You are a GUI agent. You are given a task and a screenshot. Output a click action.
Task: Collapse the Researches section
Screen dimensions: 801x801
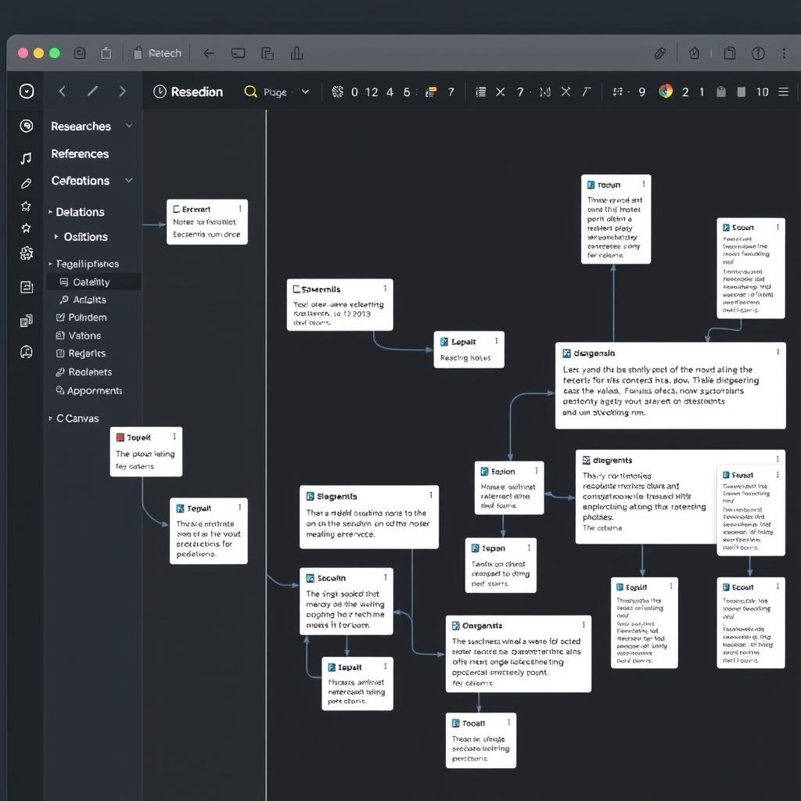[x=128, y=126]
